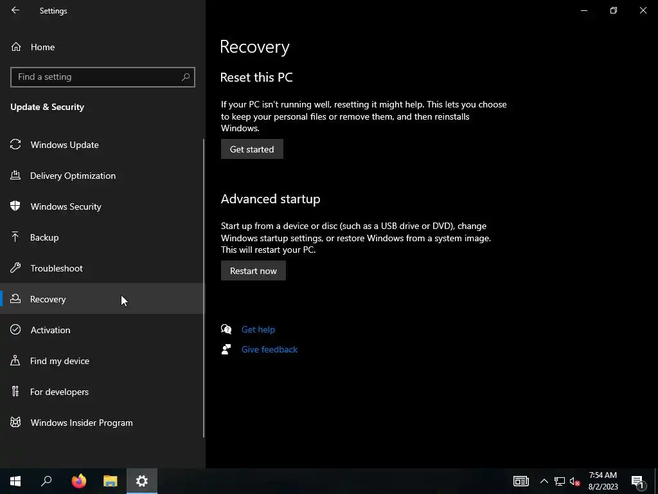Launch Firefox from the taskbar
This screenshot has height=494, width=658.
tap(79, 481)
